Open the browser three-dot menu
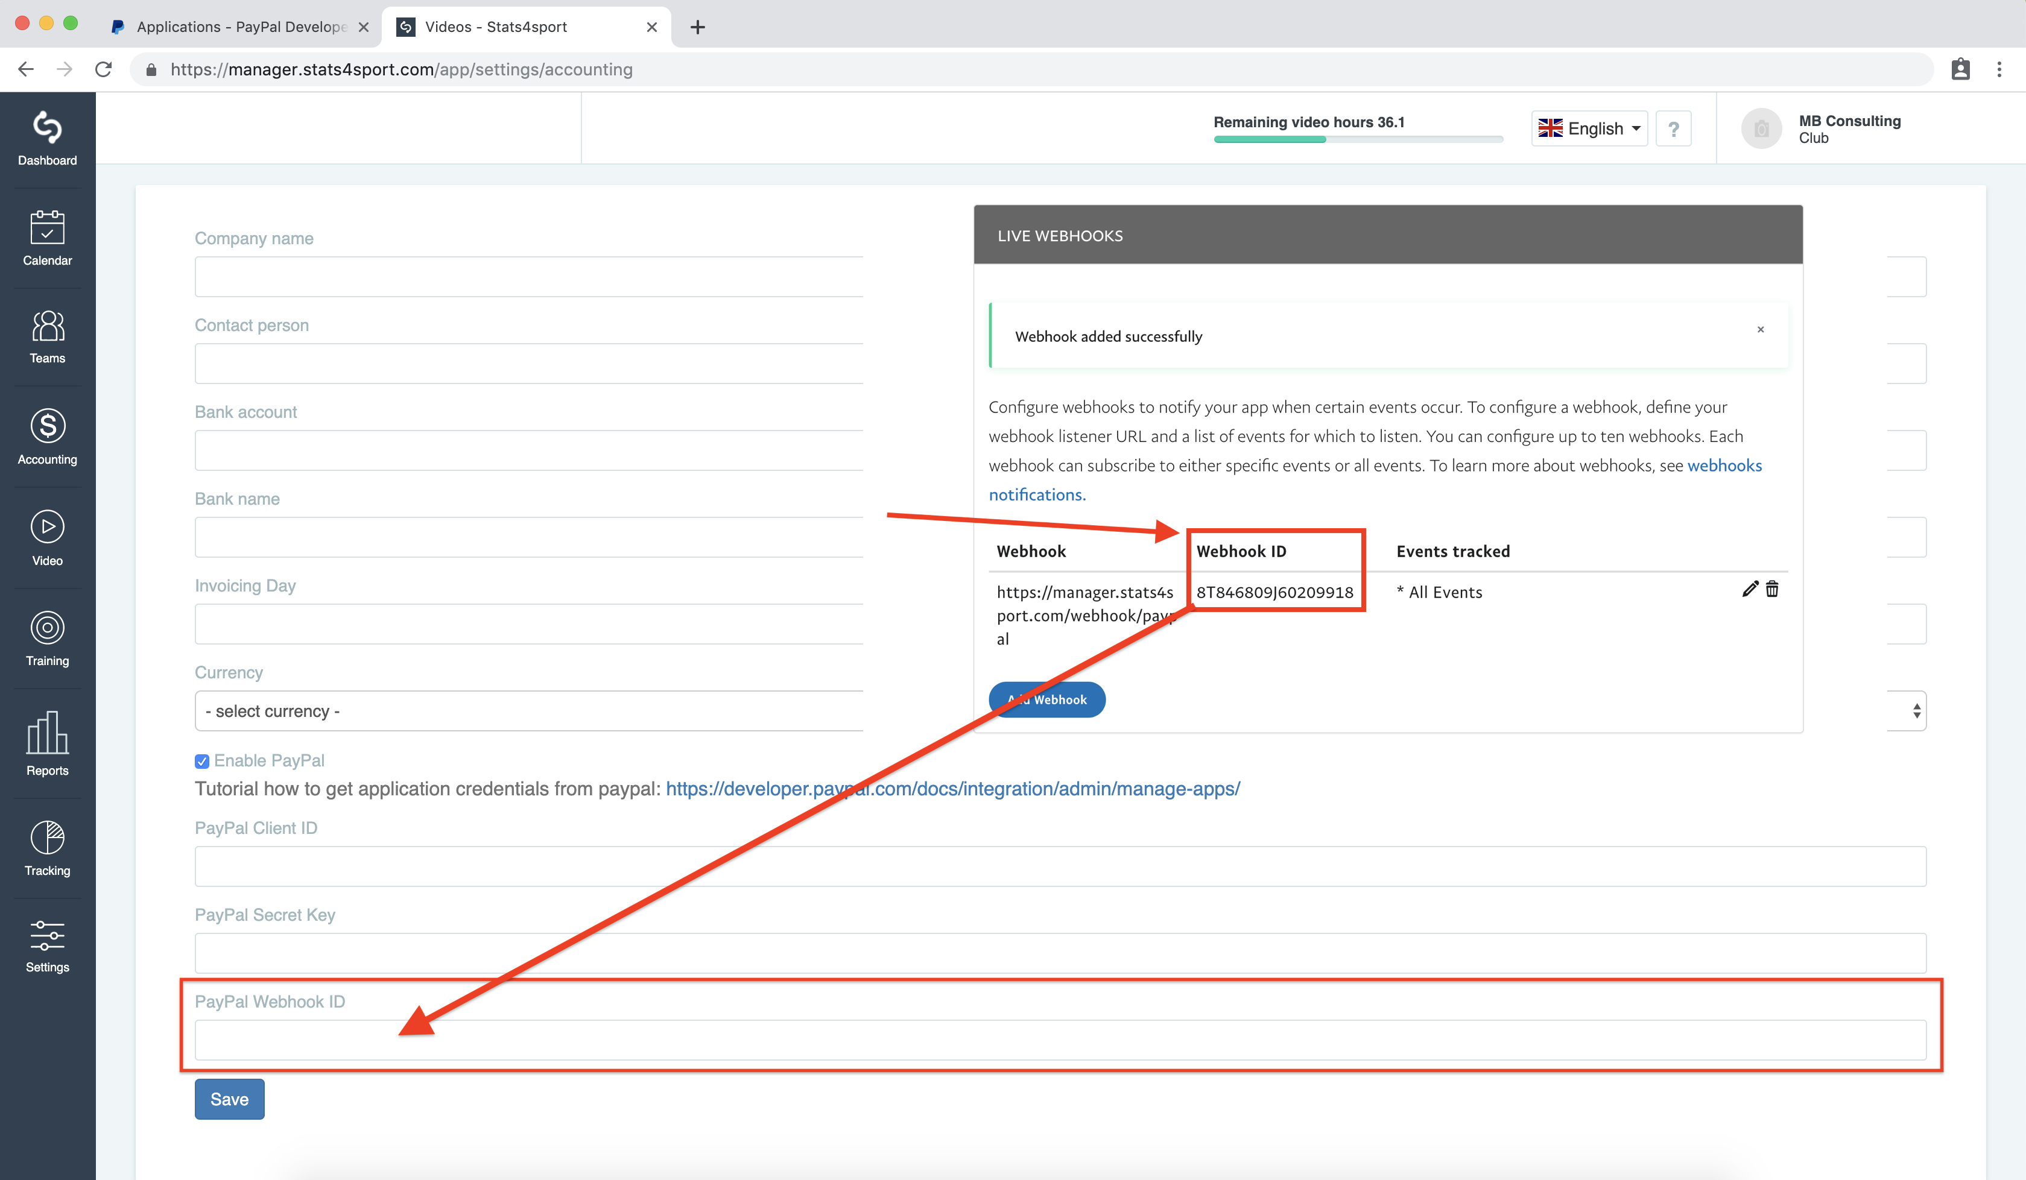Screen dimensions: 2026x1180 click(1999, 69)
